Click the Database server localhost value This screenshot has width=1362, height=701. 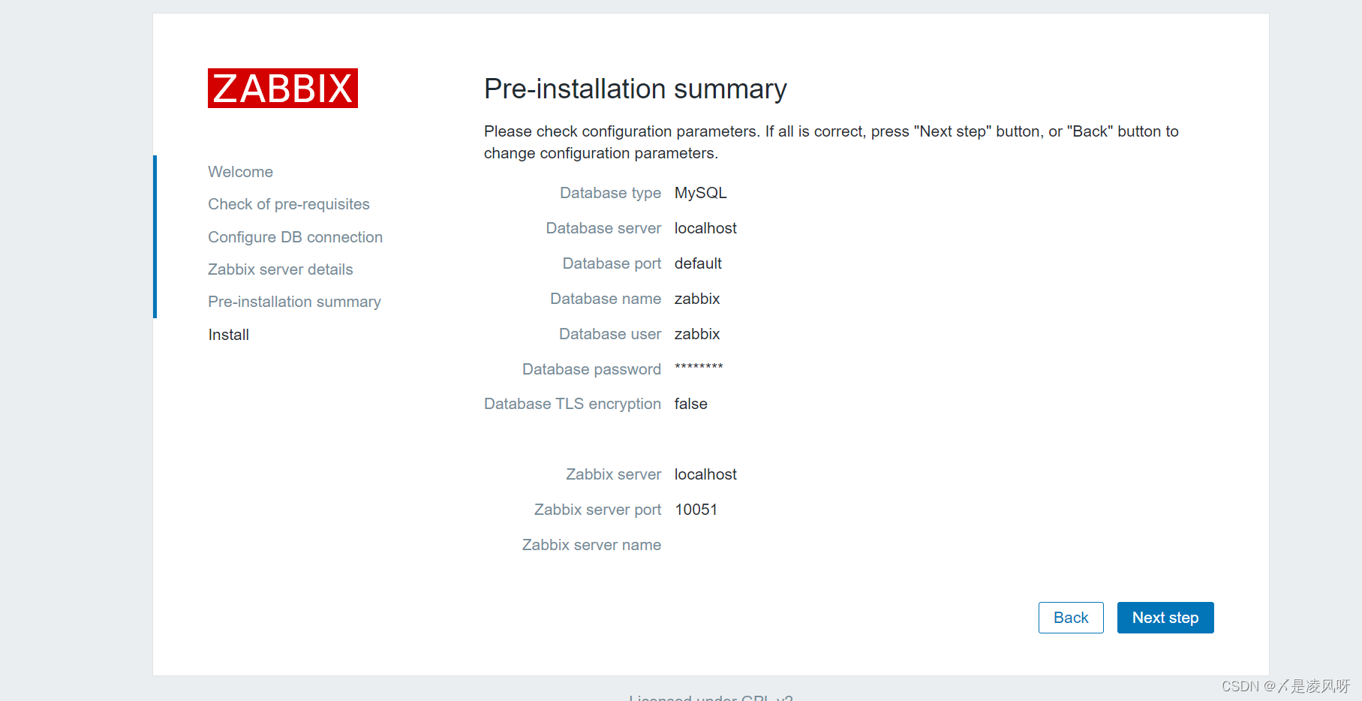[705, 228]
